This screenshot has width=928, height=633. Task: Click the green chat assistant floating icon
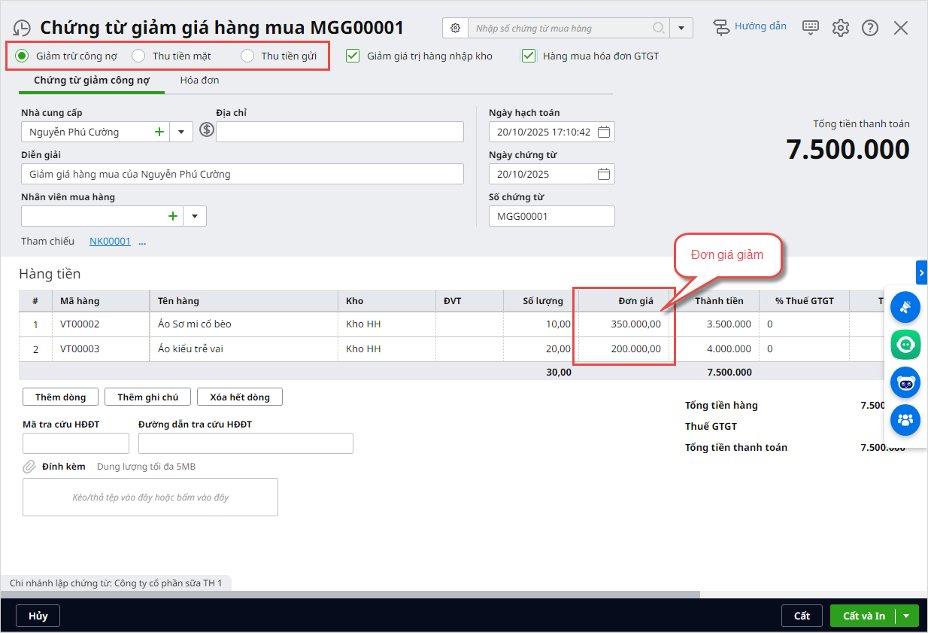905,345
